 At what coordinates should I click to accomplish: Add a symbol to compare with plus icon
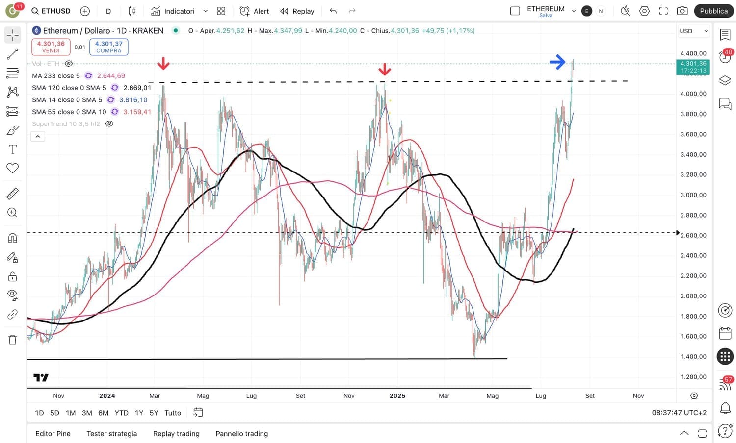(85, 11)
